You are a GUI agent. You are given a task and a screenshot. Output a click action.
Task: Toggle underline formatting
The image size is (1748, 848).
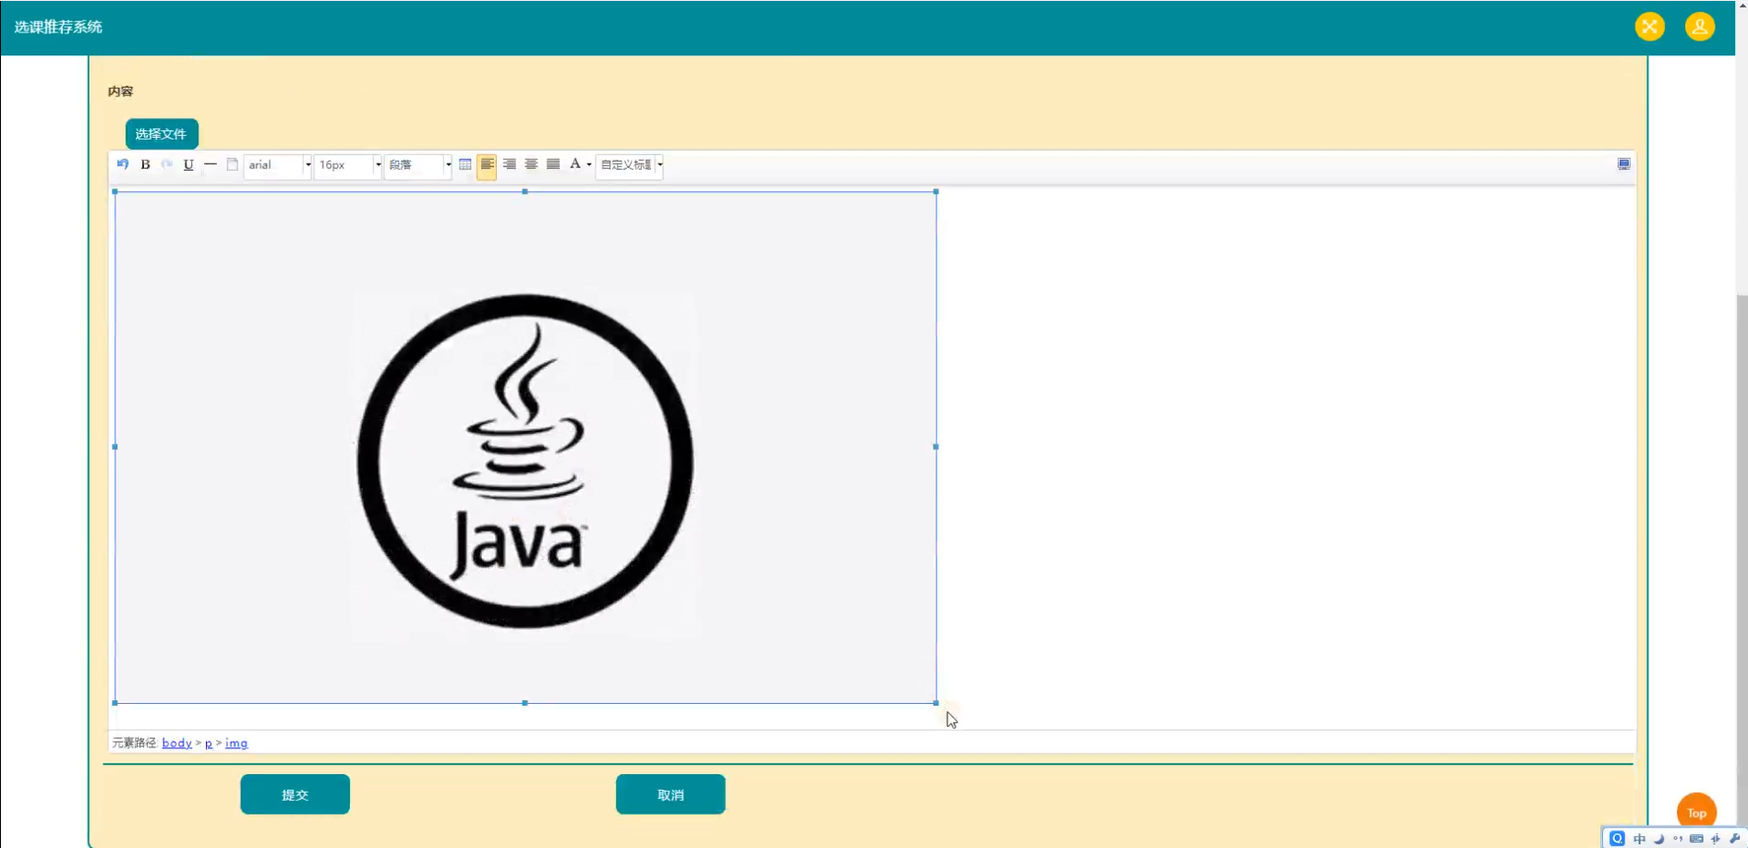(x=188, y=164)
